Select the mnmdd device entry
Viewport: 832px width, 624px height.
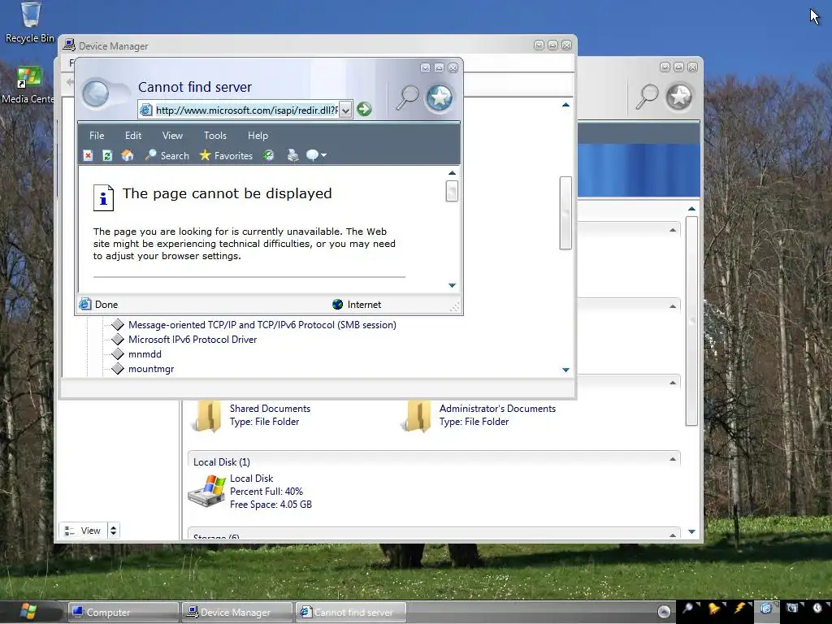(x=145, y=354)
